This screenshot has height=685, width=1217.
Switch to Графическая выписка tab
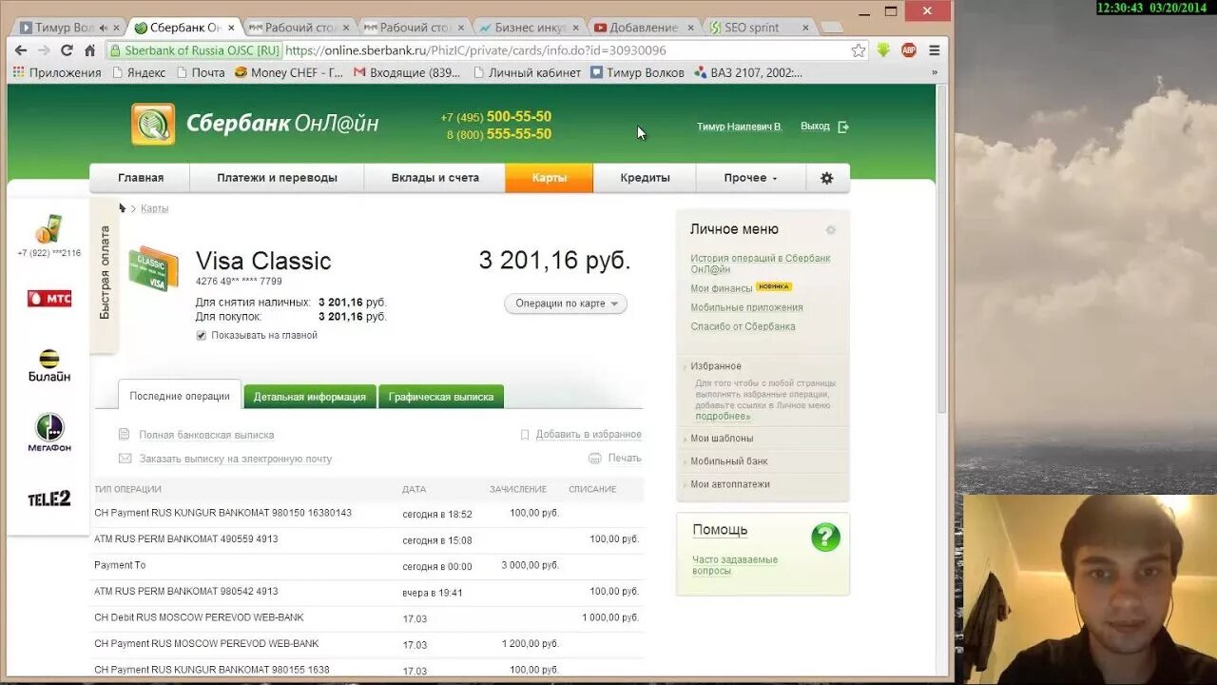point(441,397)
